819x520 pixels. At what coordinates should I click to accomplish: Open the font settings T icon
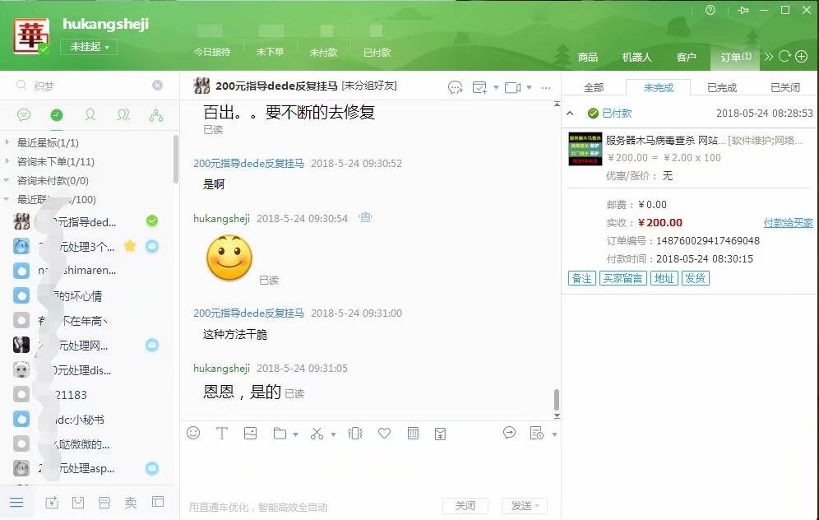tap(221, 434)
